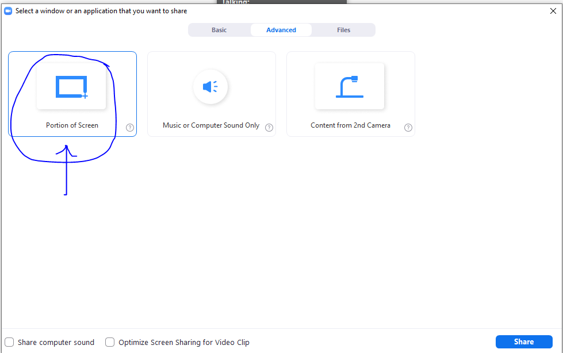563x353 pixels.
Task: Close the share selection dialog
Action: tap(553, 11)
